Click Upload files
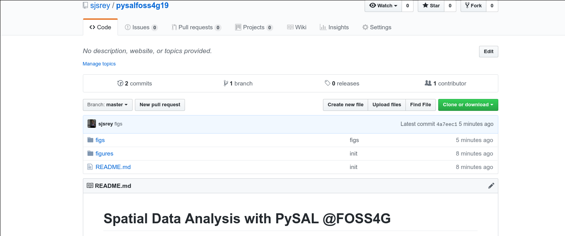The width and height of the screenshot is (565, 236). coord(387,105)
